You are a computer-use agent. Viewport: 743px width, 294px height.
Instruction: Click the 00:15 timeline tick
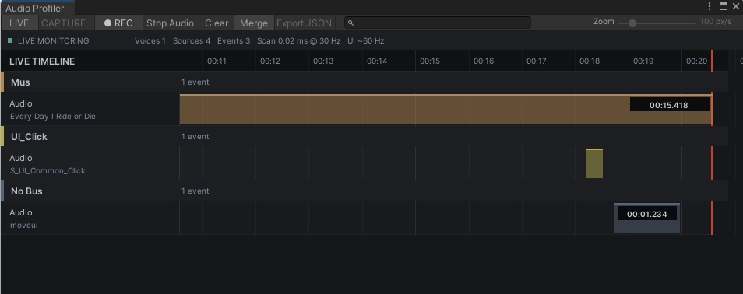pyautogui.click(x=430, y=61)
